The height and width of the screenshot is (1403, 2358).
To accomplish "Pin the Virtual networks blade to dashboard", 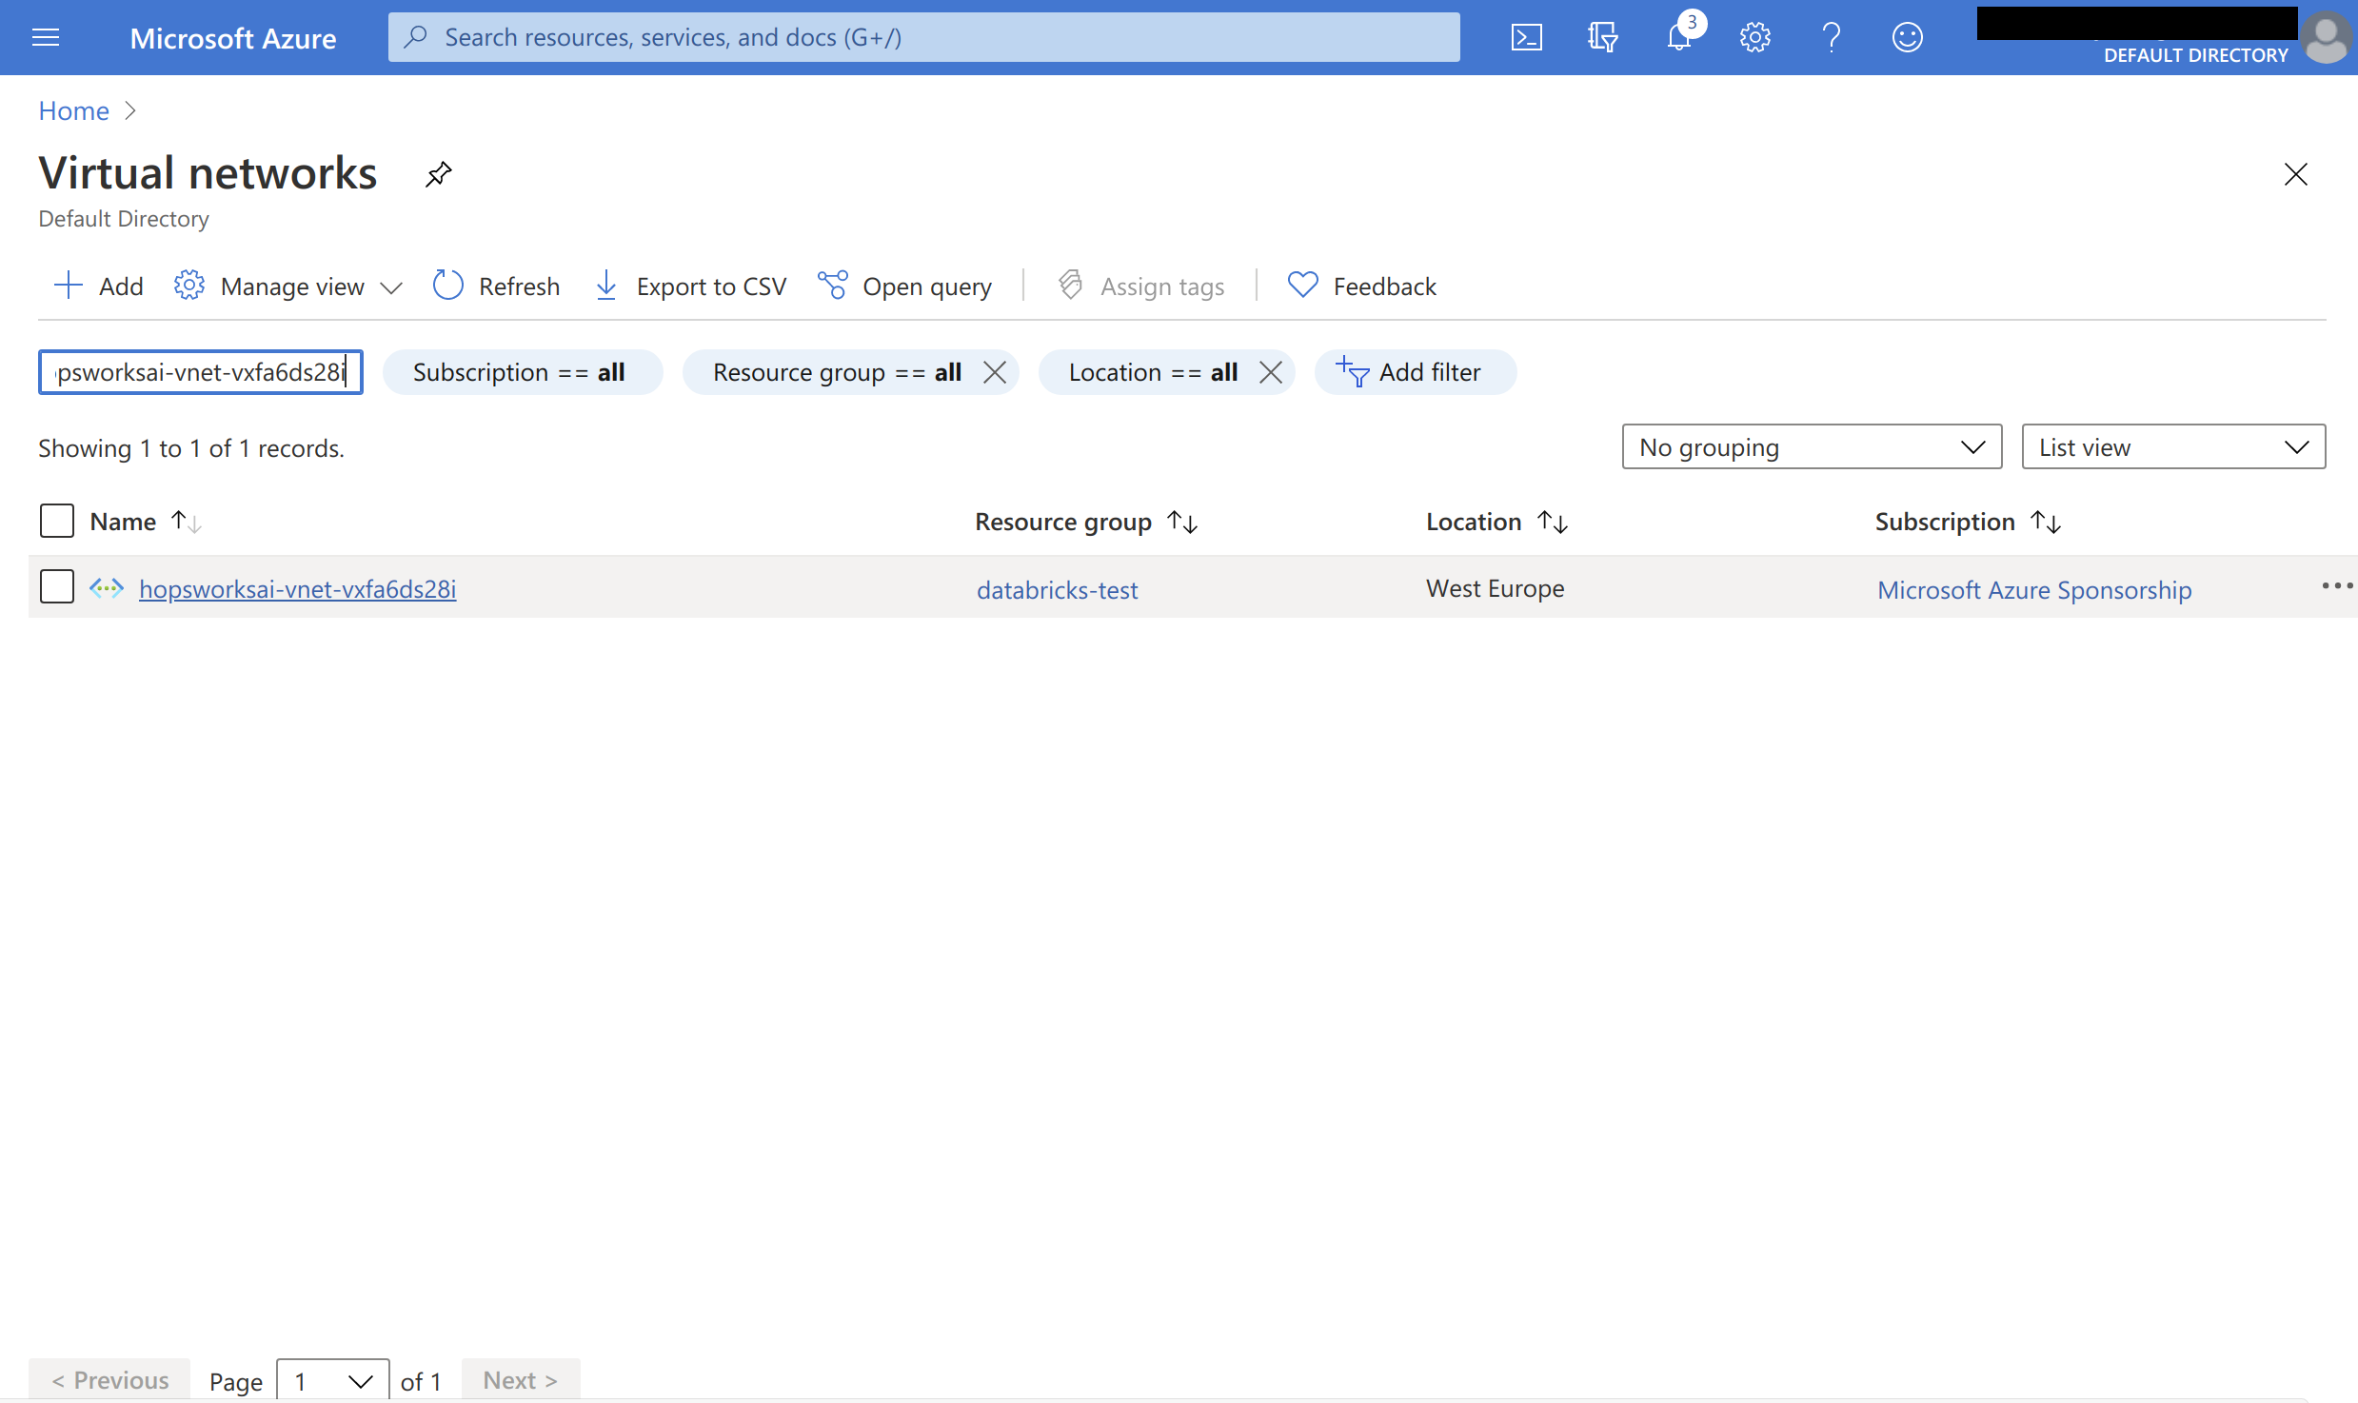I will click(438, 174).
